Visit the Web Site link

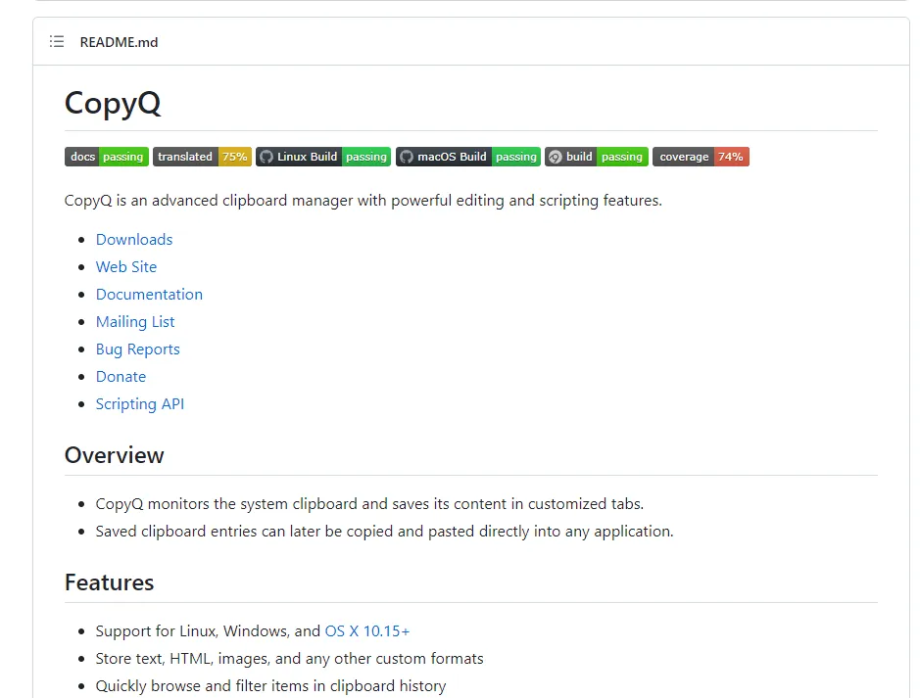point(126,267)
